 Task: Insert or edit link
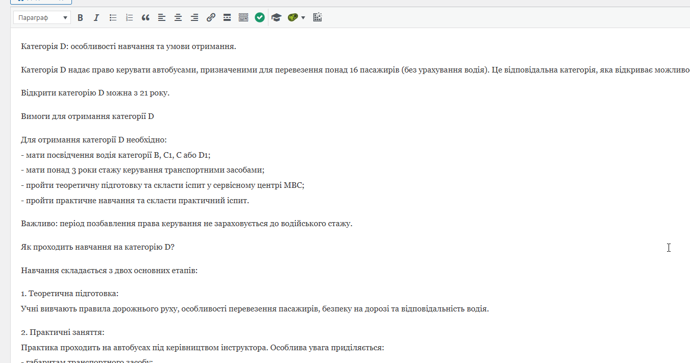[x=211, y=18]
